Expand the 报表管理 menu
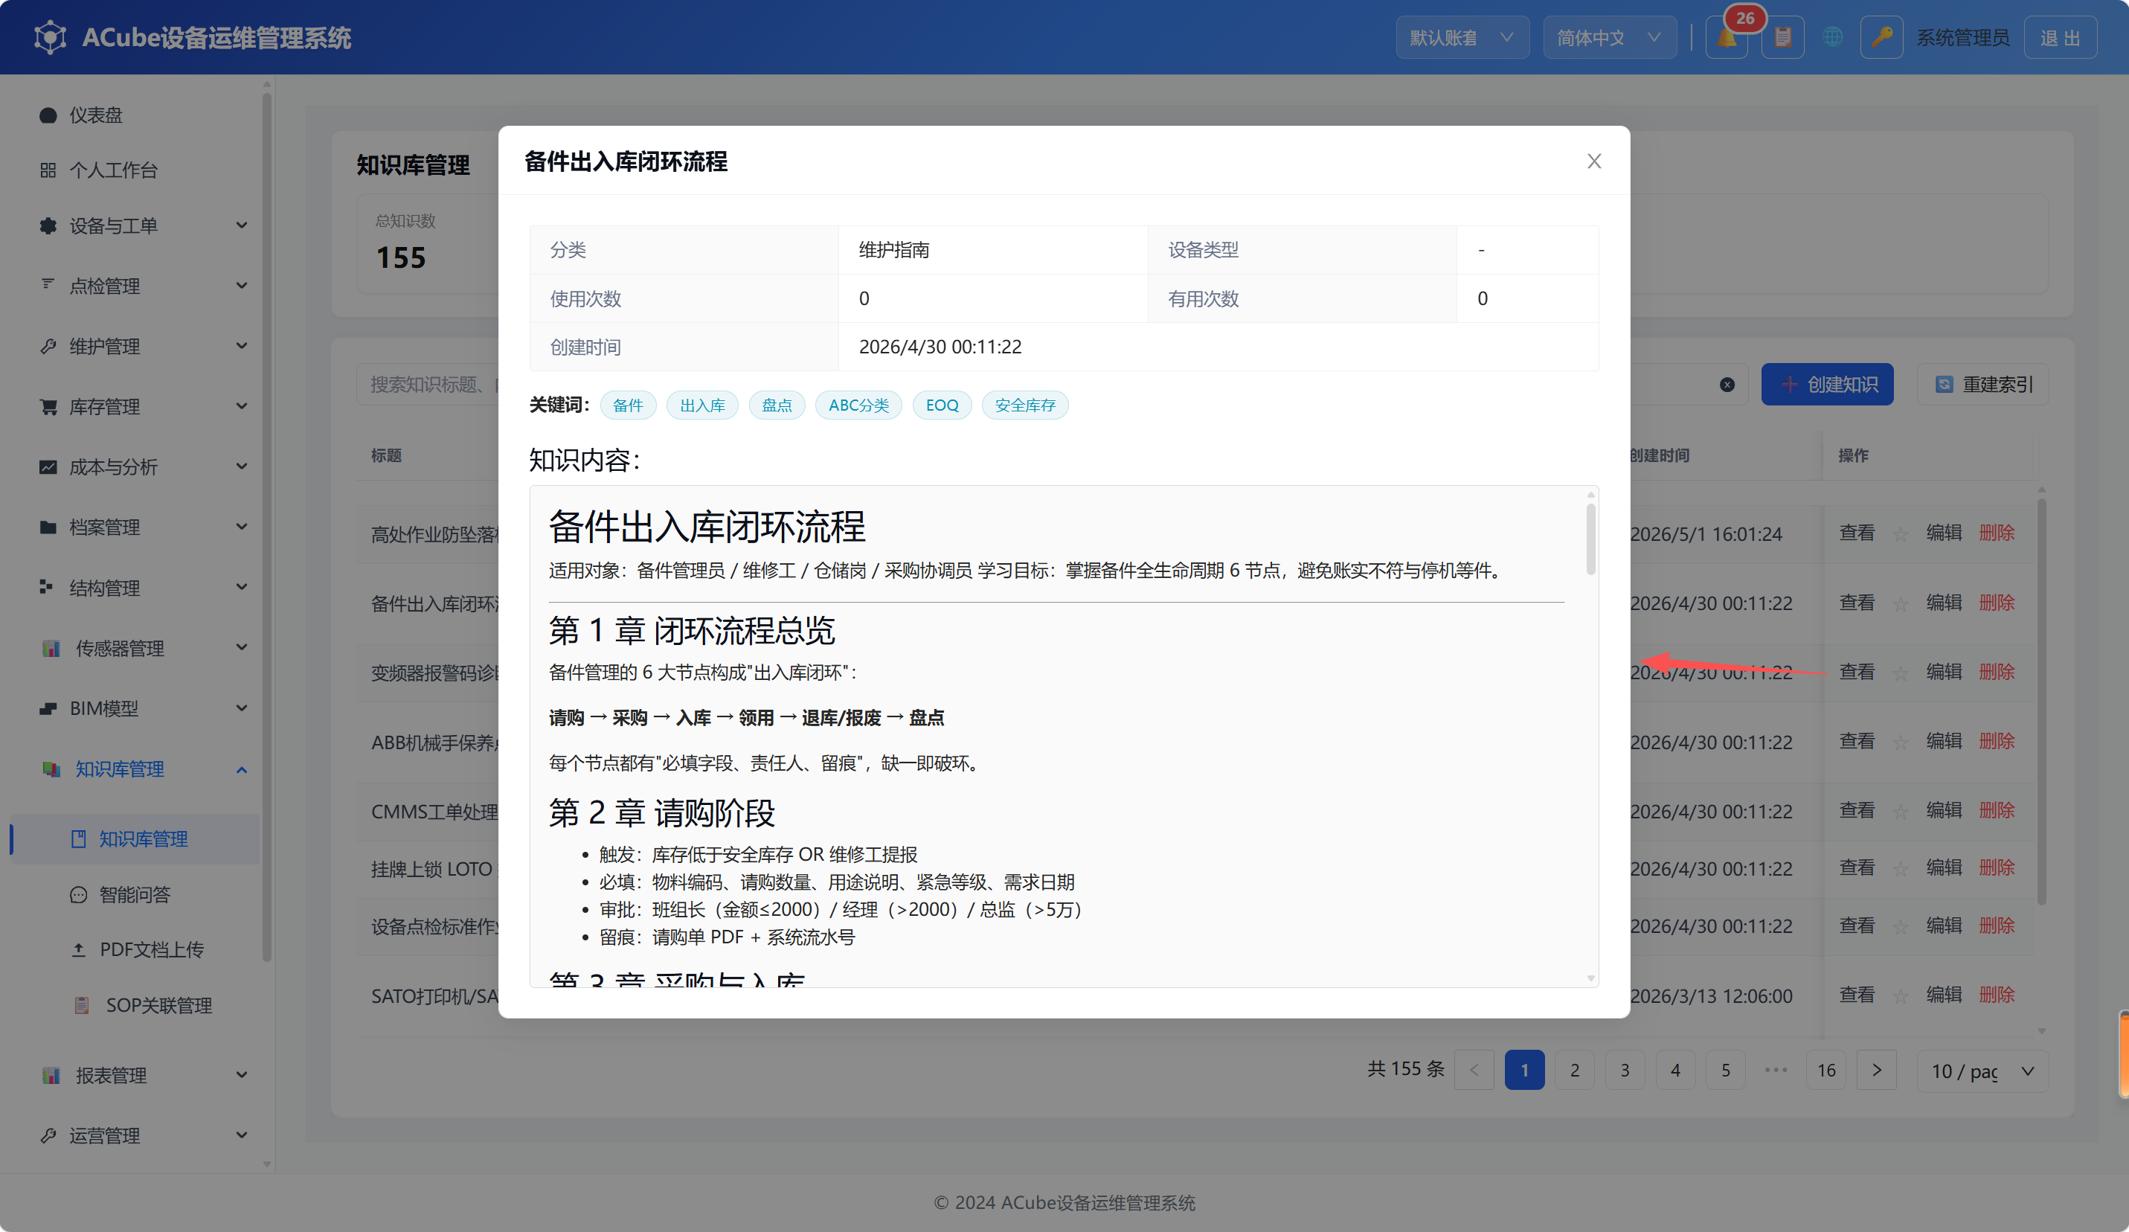The image size is (2129, 1232). [142, 1075]
